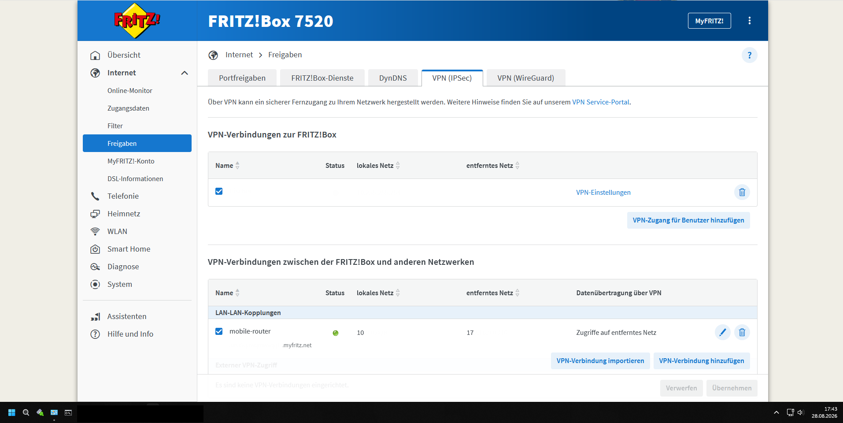
Task: Open the three-dot options menu
Action: click(x=750, y=21)
